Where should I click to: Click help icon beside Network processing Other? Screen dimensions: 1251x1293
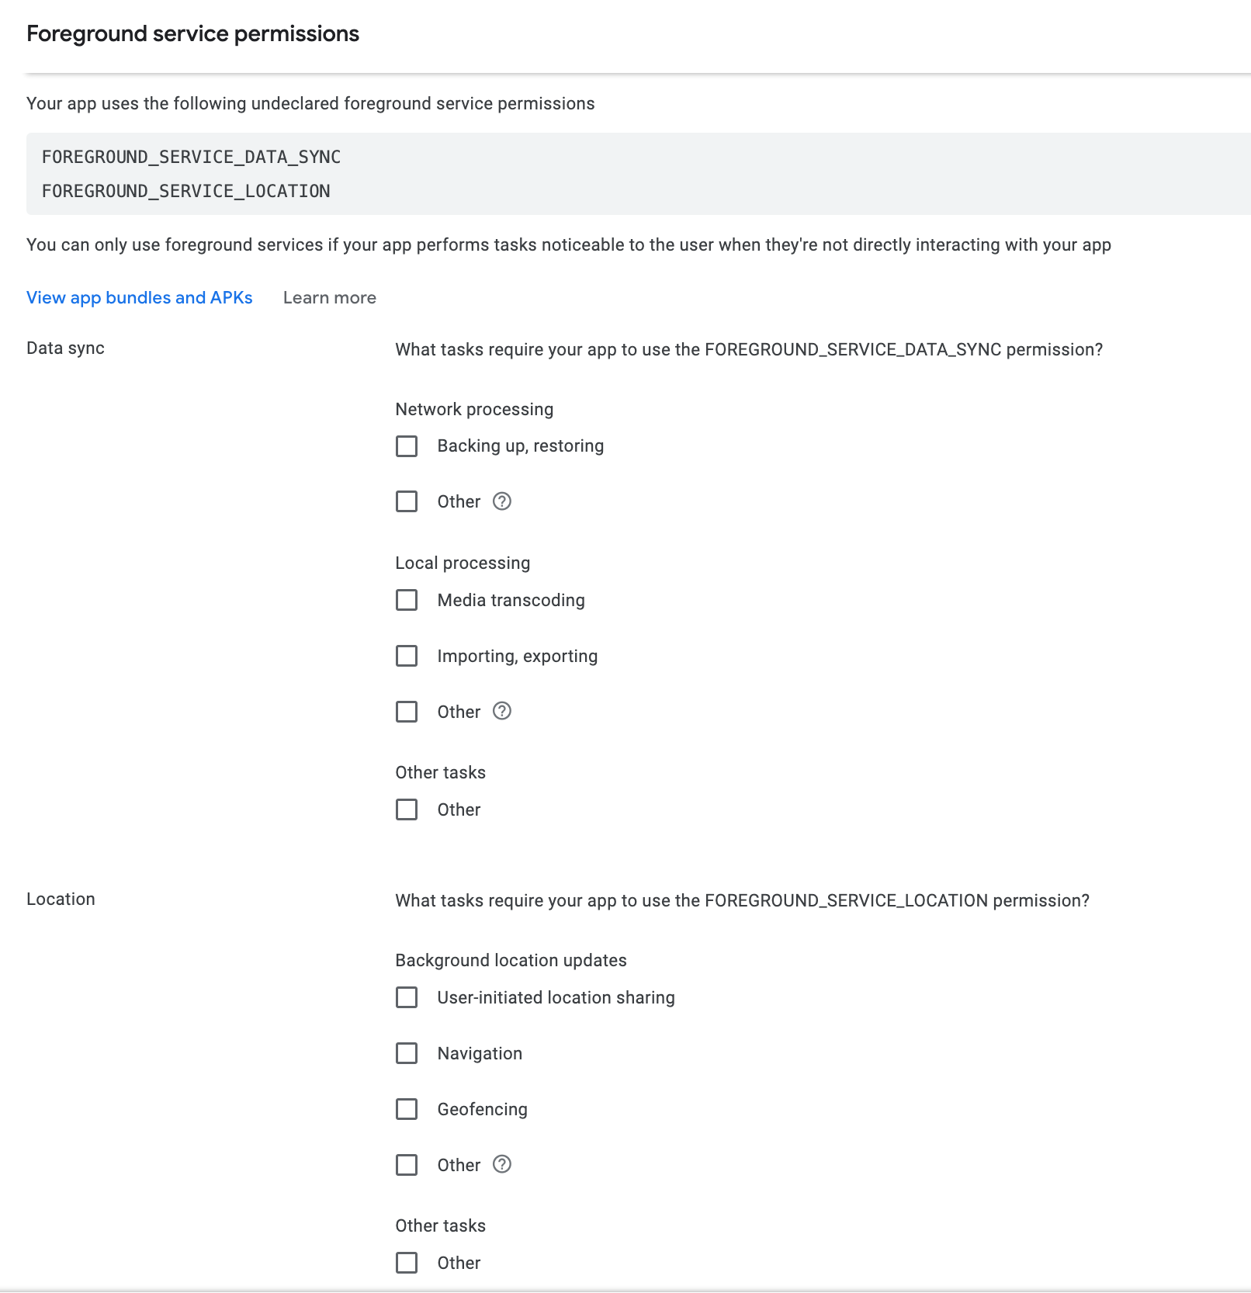click(x=502, y=501)
